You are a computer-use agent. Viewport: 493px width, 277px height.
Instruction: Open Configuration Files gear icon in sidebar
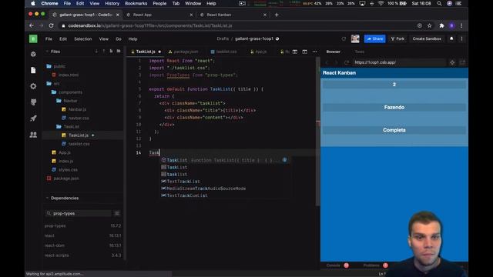coord(33,86)
